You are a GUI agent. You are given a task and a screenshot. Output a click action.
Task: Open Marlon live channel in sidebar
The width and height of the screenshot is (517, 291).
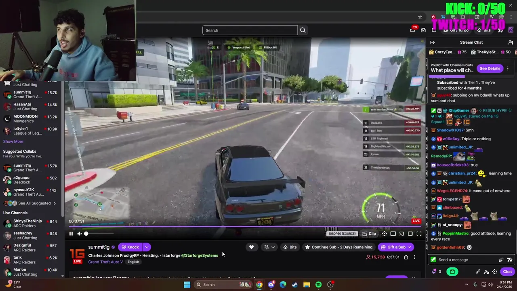(x=31, y=272)
